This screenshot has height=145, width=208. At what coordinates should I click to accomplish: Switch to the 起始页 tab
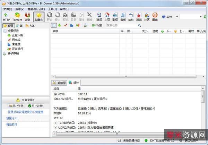59,83
